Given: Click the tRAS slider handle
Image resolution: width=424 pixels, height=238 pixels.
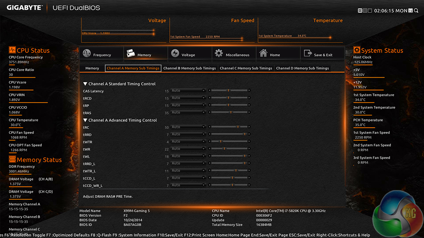Looking at the screenshot, I should [231, 112].
